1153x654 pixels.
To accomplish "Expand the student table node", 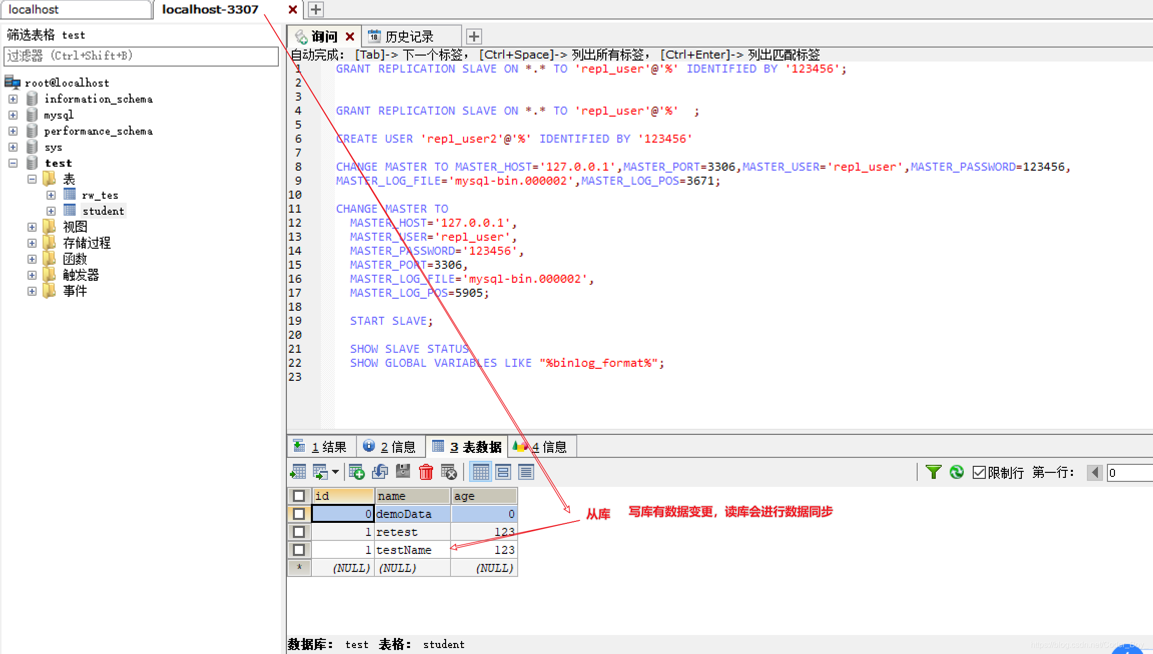I will click(51, 211).
